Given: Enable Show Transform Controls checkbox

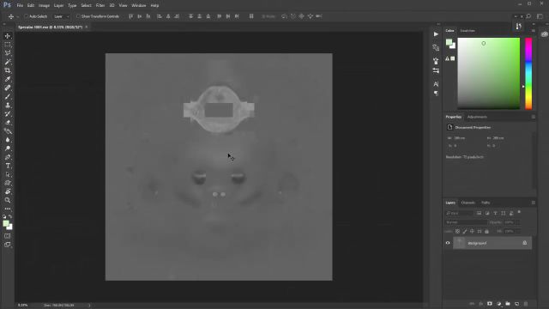Looking at the screenshot, I should click(78, 16).
